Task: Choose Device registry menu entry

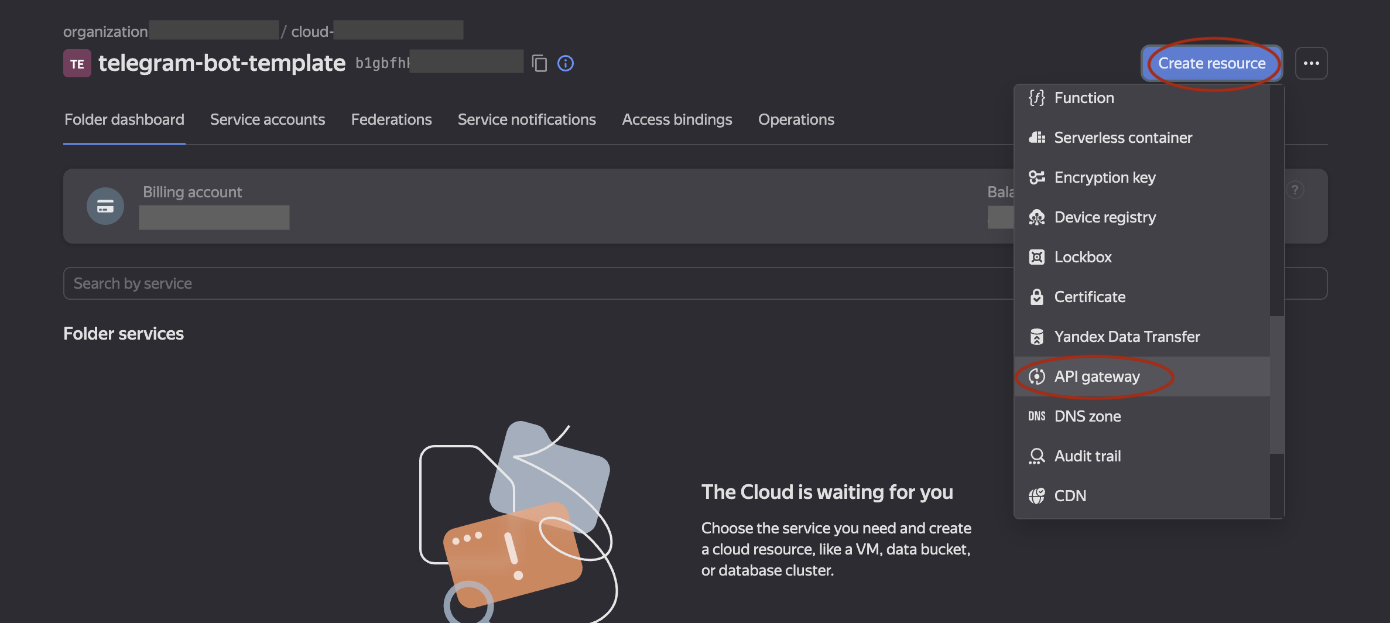Action: [x=1142, y=217]
